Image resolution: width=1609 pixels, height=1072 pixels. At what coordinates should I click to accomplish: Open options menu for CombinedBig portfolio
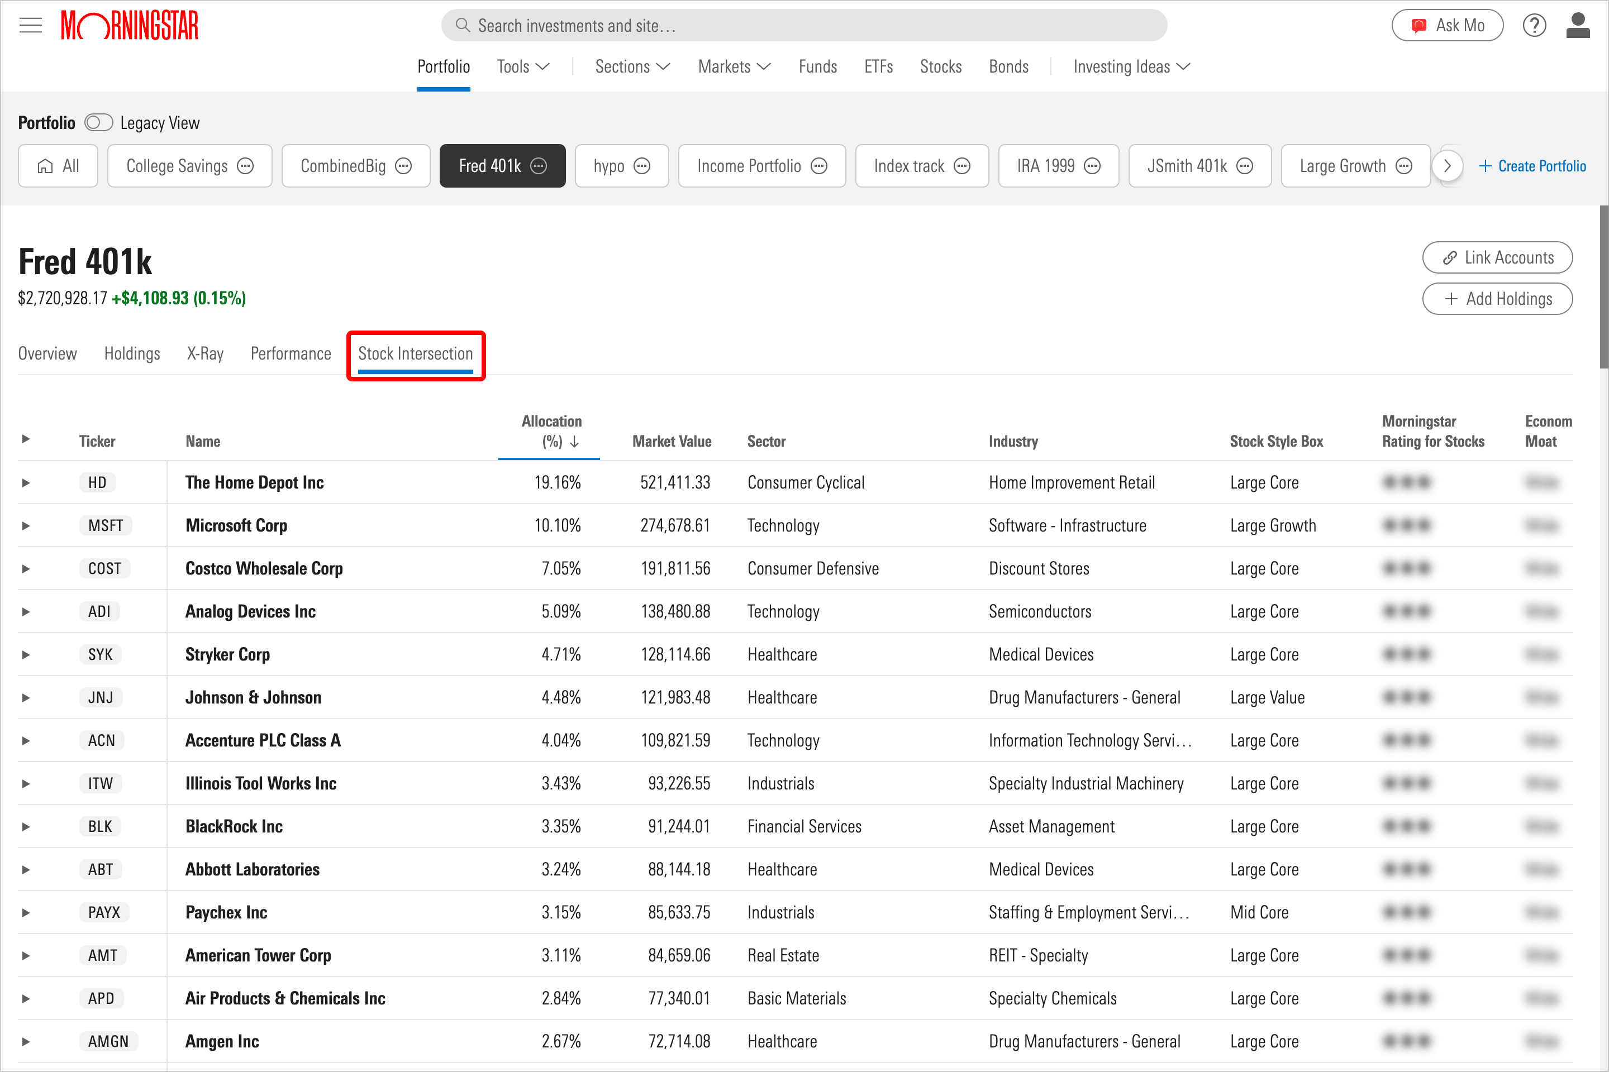pyautogui.click(x=403, y=166)
